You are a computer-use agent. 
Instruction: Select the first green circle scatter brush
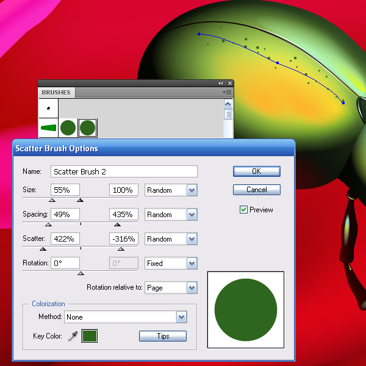click(x=68, y=127)
